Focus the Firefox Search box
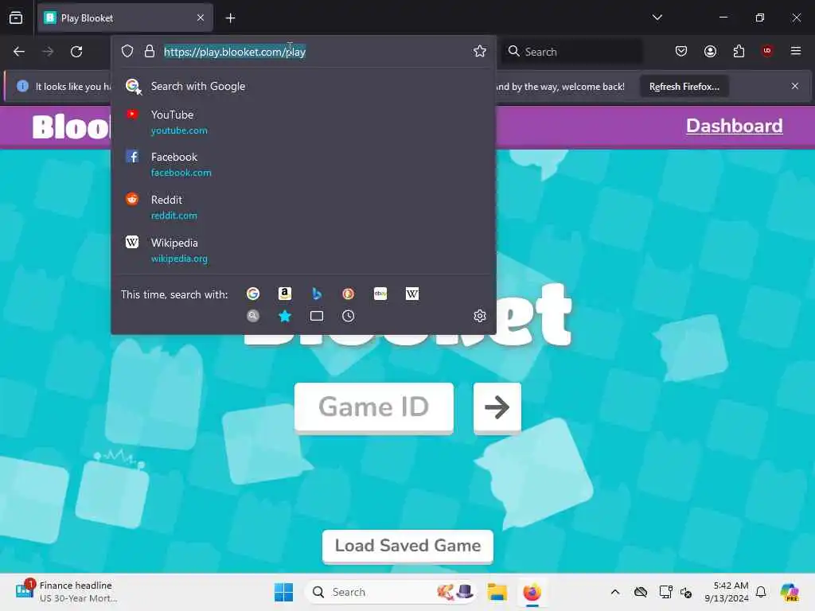The image size is (815, 611). [571, 52]
